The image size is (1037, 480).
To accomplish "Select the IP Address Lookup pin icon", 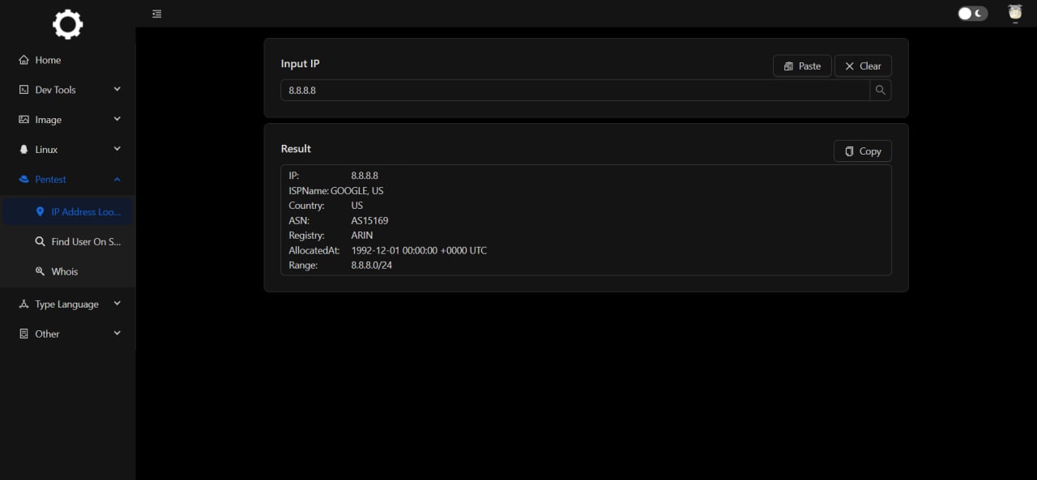I will (41, 211).
